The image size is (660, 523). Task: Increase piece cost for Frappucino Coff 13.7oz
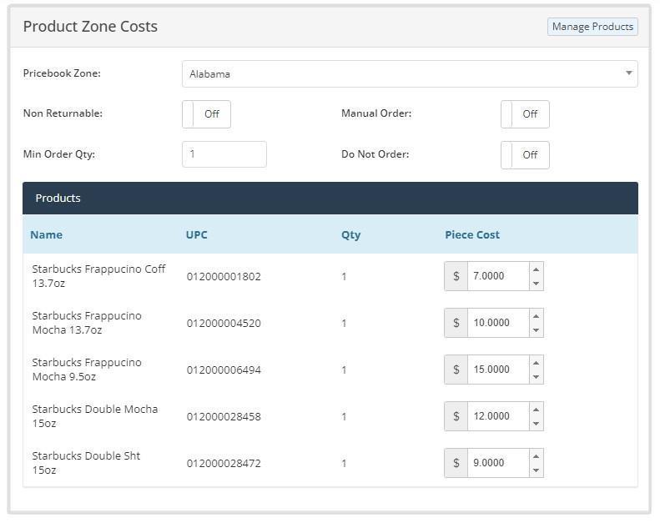point(536,269)
